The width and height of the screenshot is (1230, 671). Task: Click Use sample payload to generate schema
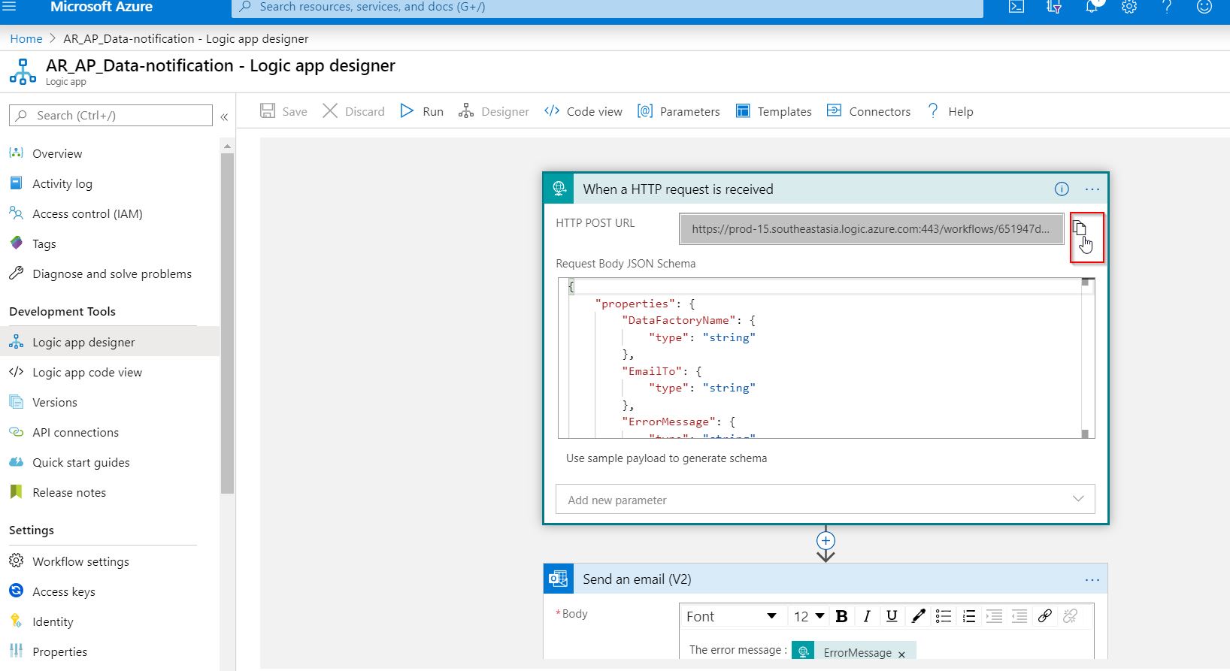pos(666,458)
